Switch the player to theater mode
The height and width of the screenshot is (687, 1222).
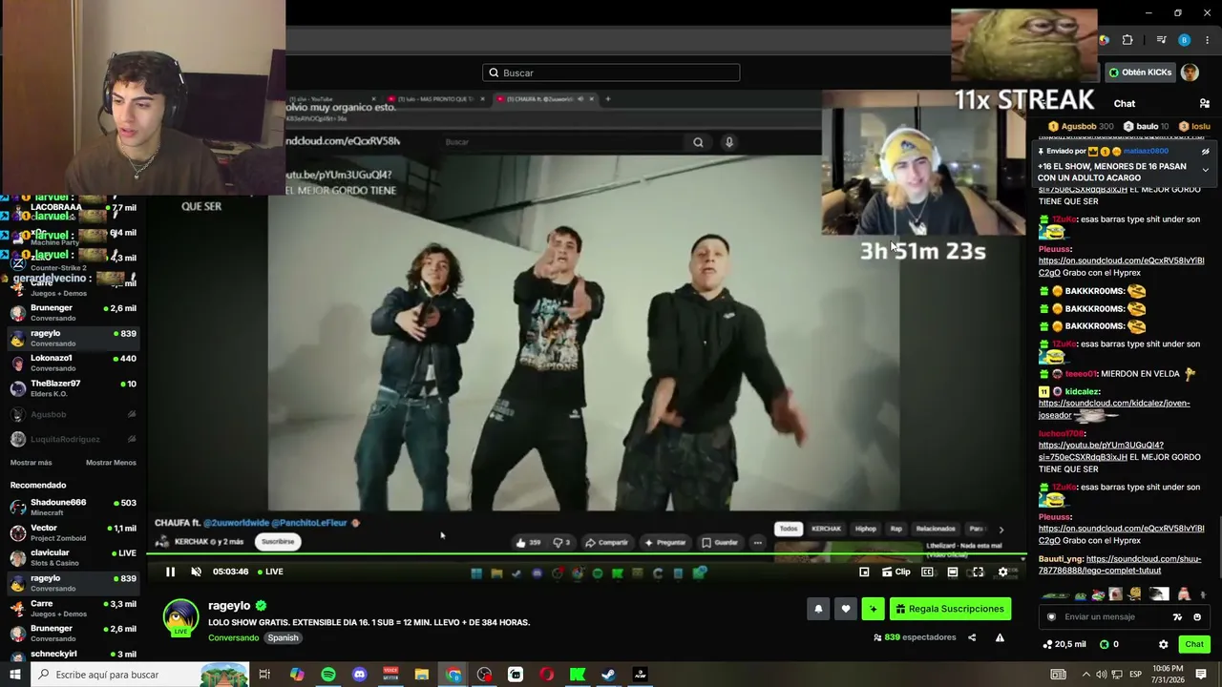952,572
